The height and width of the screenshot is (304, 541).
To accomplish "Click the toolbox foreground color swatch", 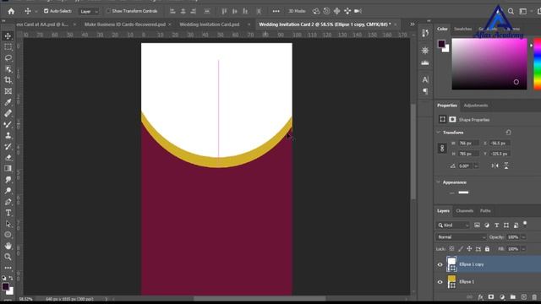I will (6, 287).
